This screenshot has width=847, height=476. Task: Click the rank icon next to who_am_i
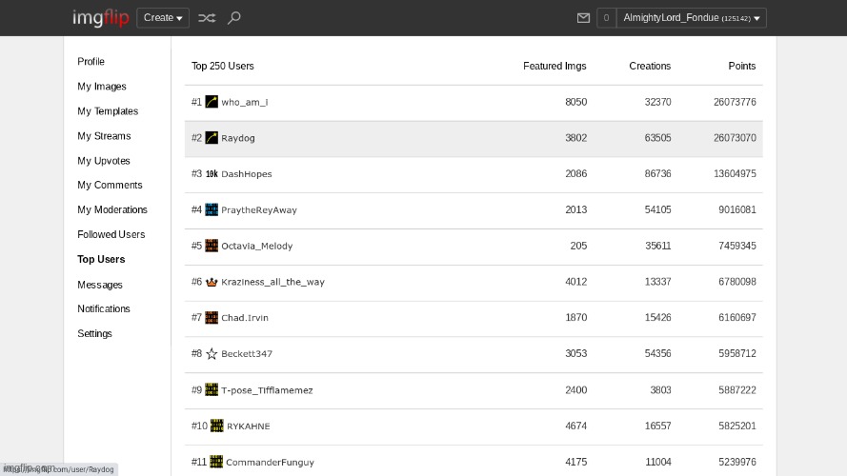[212, 102]
